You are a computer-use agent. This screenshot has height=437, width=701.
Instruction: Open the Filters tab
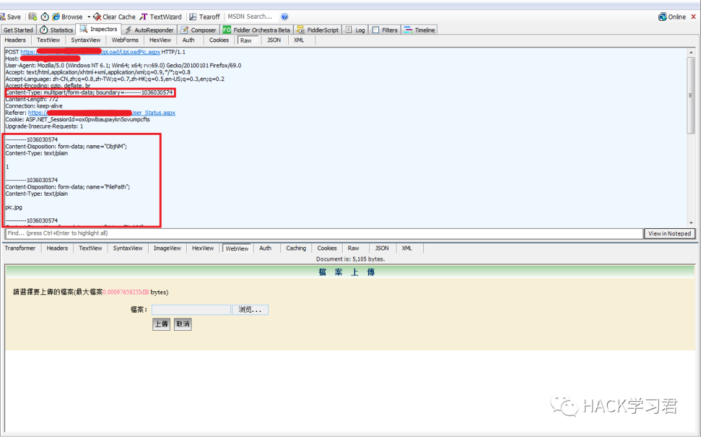pyautogui.click(x=385, y=30)
